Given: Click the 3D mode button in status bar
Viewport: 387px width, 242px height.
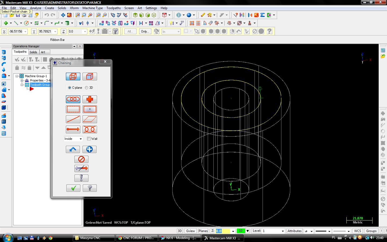Looking at the screenshot, I should (180, 231).
